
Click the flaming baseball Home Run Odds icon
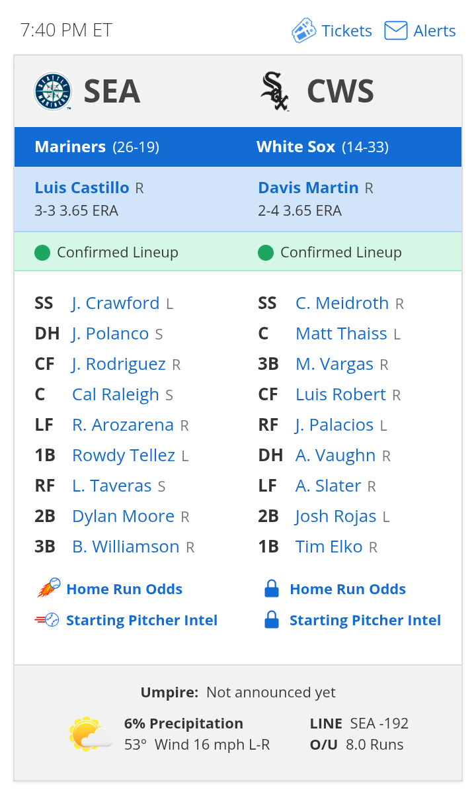coord(48,588)
